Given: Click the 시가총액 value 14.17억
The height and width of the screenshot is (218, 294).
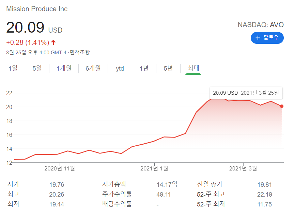Looking at the screenshot, I should click(167, 184).
